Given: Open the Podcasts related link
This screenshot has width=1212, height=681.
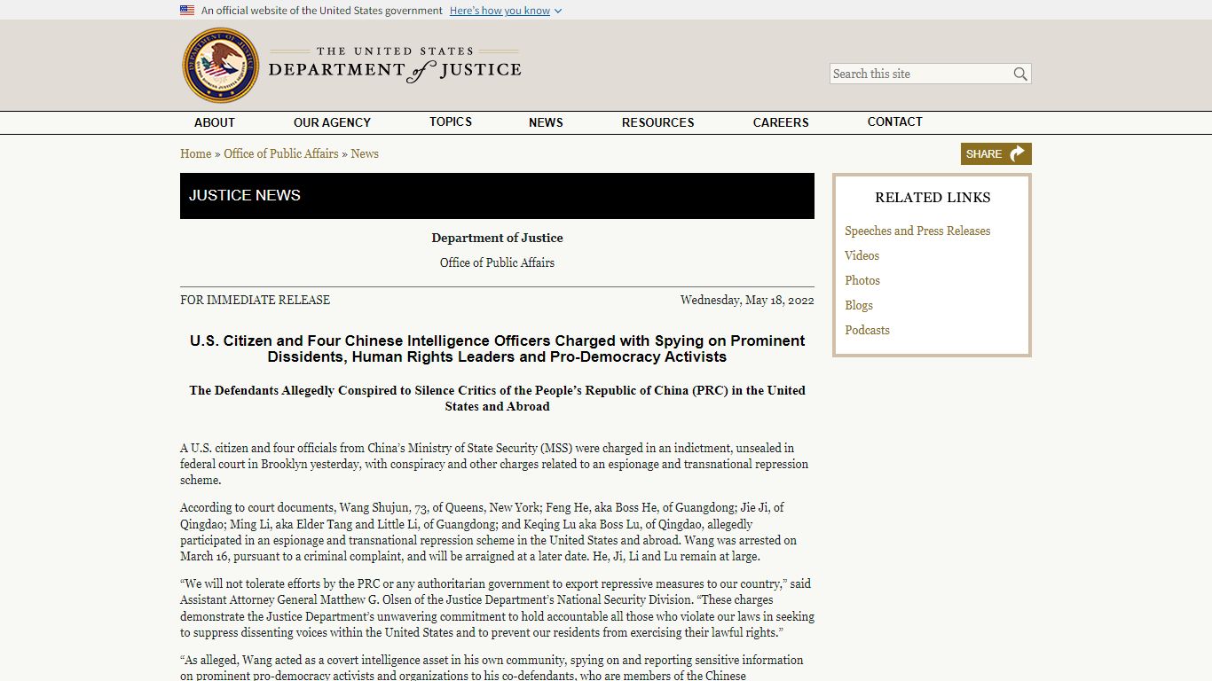Looking at the screenshot, I should coord(867,330).
